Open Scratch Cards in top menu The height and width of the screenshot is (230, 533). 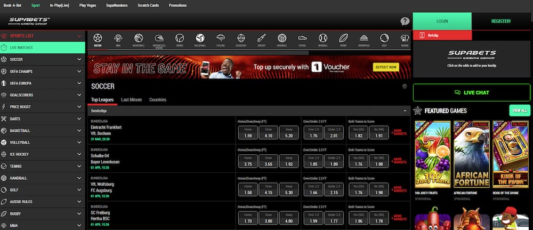[x=148, y=5]
